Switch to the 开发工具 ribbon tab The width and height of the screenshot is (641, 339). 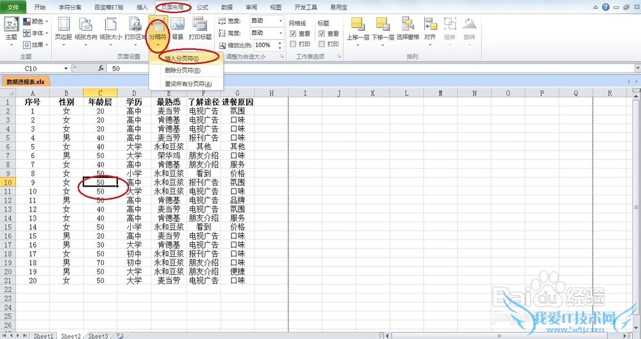tap(305, 7)
